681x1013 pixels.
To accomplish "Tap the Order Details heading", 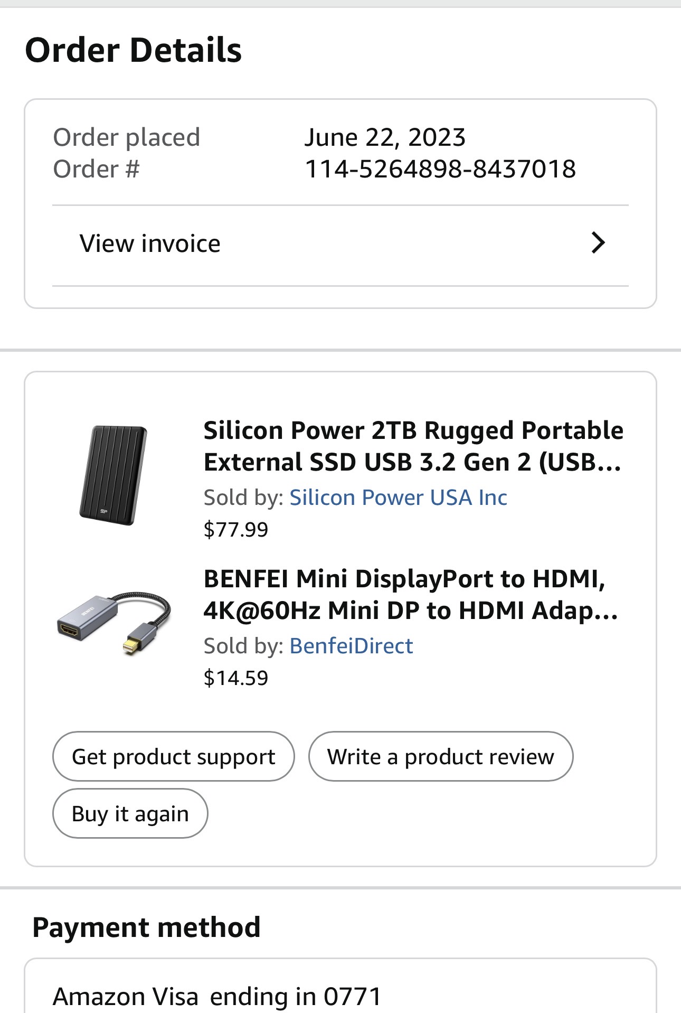I will tap(134, 50).
